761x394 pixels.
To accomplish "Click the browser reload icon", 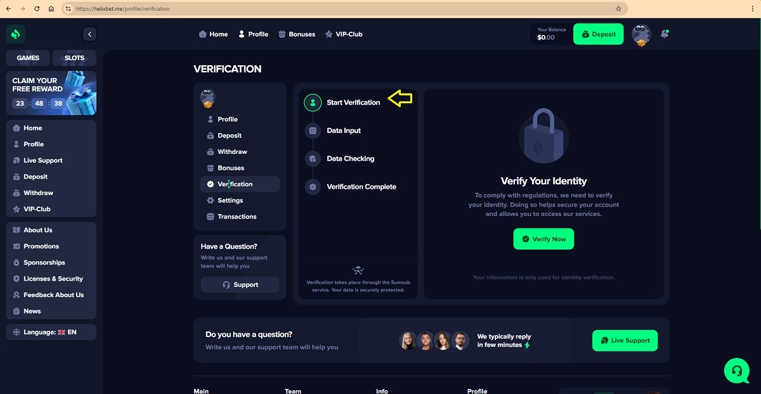I will point(37,9).
